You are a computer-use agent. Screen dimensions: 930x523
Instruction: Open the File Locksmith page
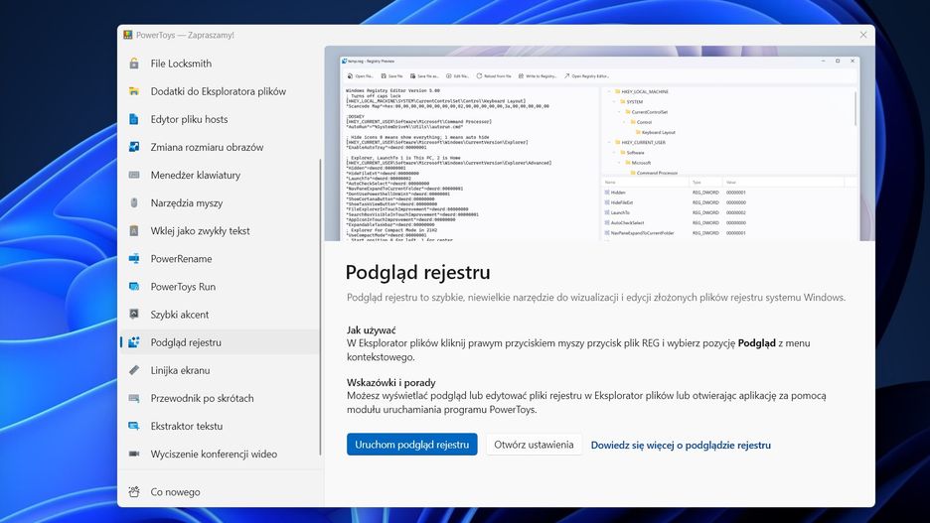(x=220, y=64)
